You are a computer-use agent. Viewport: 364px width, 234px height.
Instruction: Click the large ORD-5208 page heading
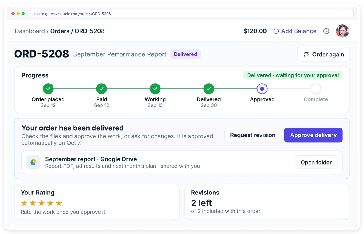[x=42, y=54]
